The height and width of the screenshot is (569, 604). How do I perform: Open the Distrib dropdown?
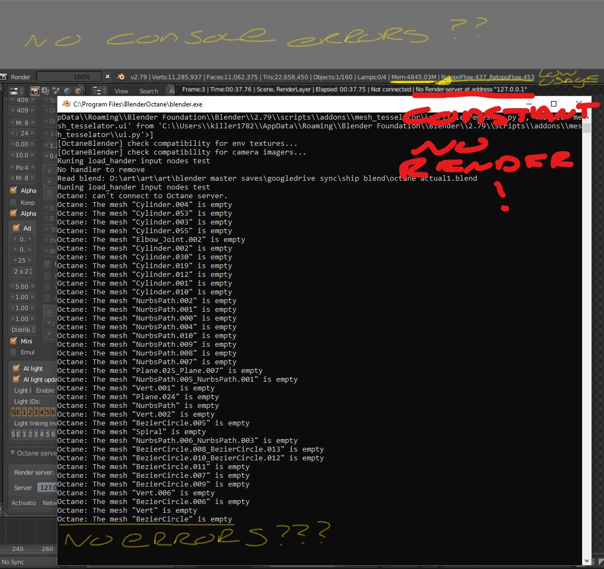[x=23, y=330]
